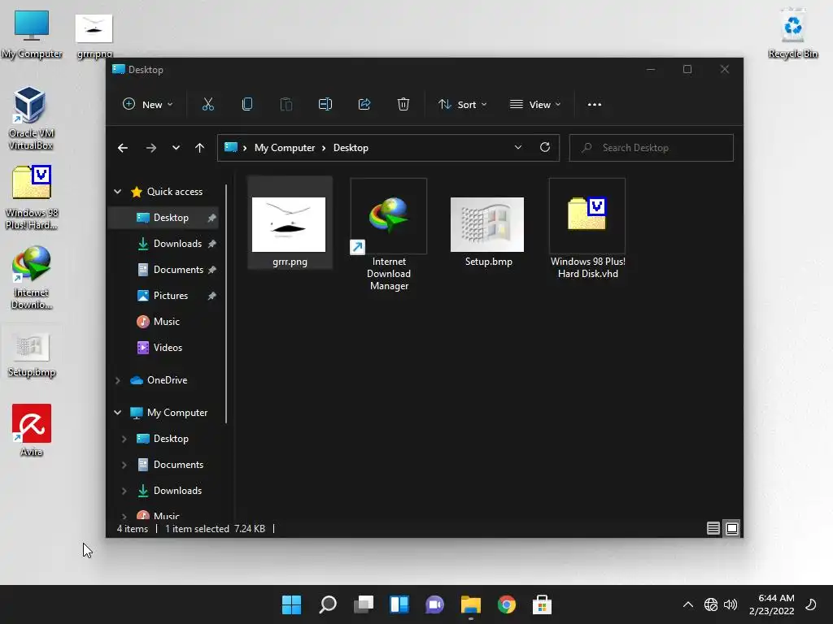The image size is (833, 624).
Task: Select Setup.bmp icon on the desktop
Action: [32, 353]
